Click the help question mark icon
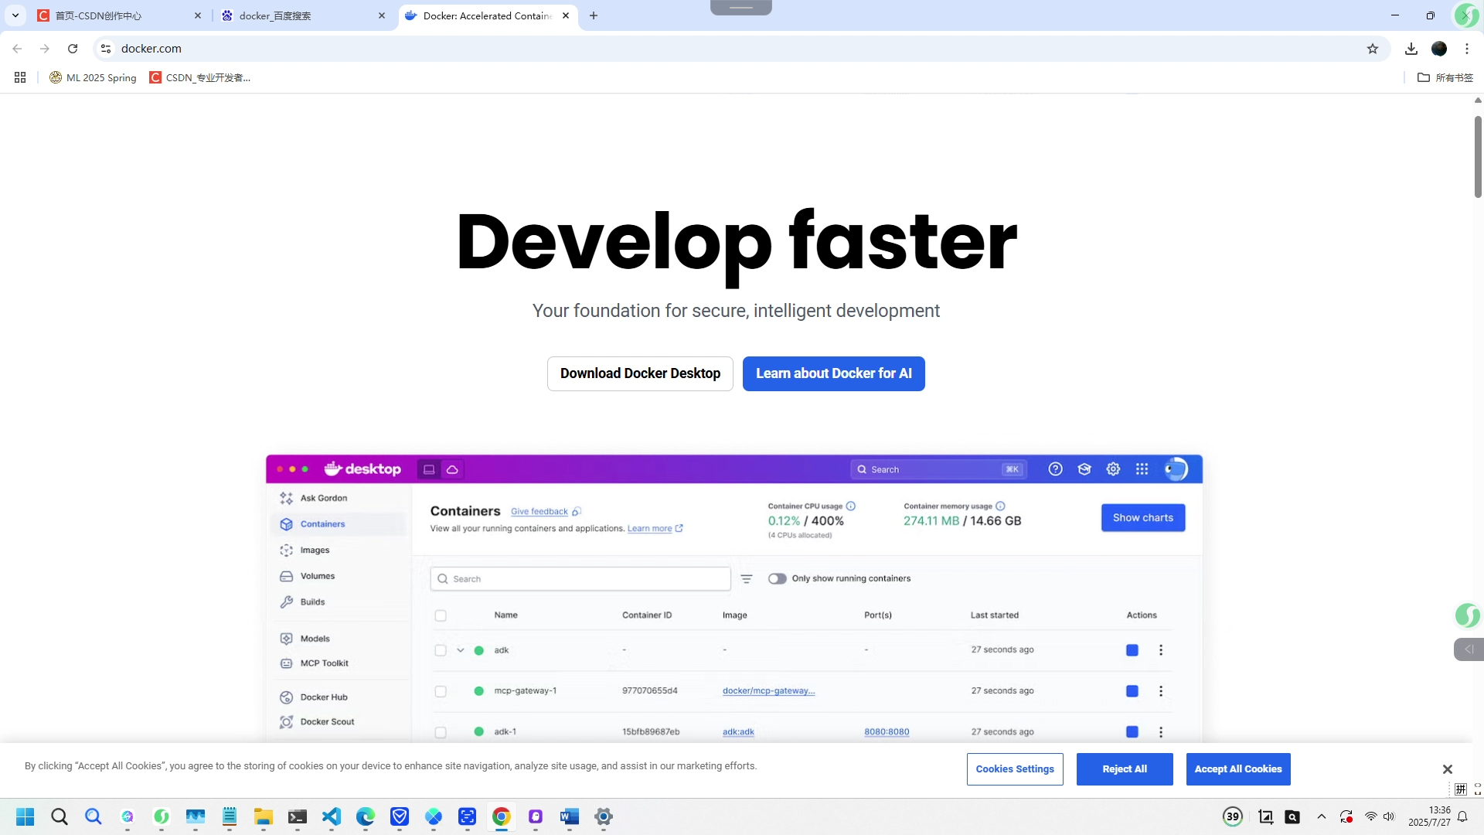 click(1055, 469)
